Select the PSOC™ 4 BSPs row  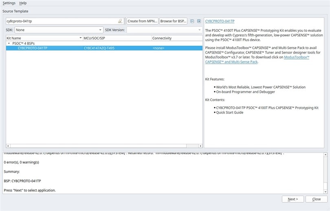tap(104, 43)
